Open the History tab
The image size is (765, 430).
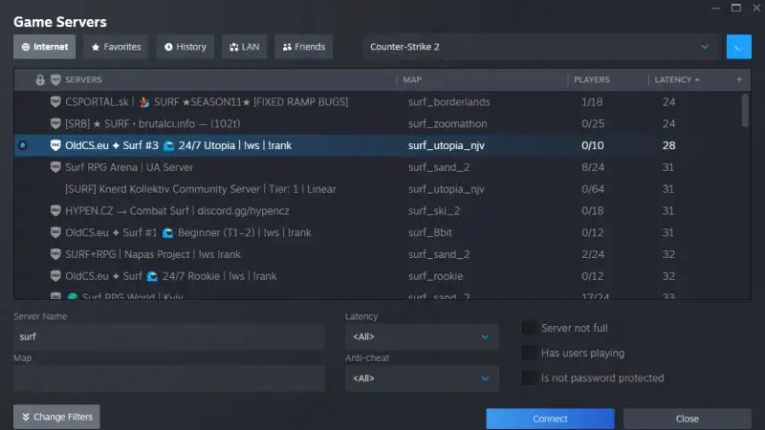pos(186,47)
